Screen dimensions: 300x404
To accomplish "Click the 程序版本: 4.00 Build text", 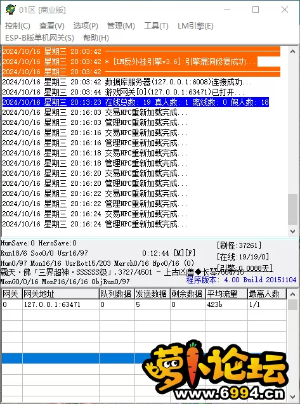I will click(x=241, y=280).
